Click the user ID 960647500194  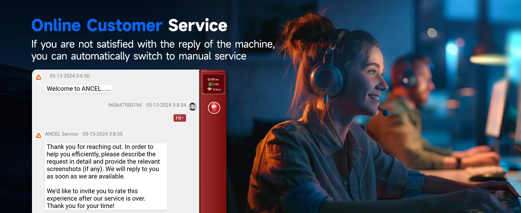[125, 105]
